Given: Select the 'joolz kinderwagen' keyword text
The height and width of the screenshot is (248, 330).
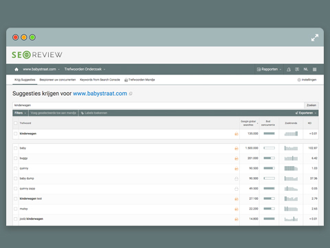Looking at the screenshot, I should [32, 219].
